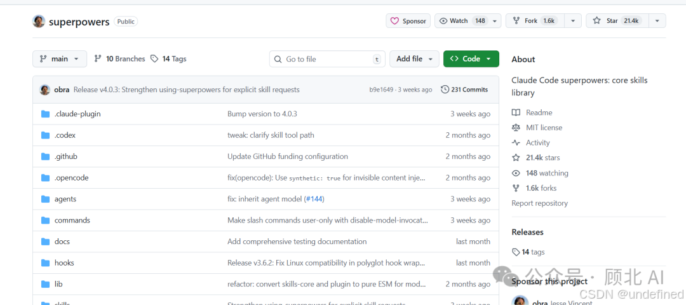The width and height of the screenshot is (686, 305).
Task: Click obra's avatar in latest commit row
Action: [44, 90]
